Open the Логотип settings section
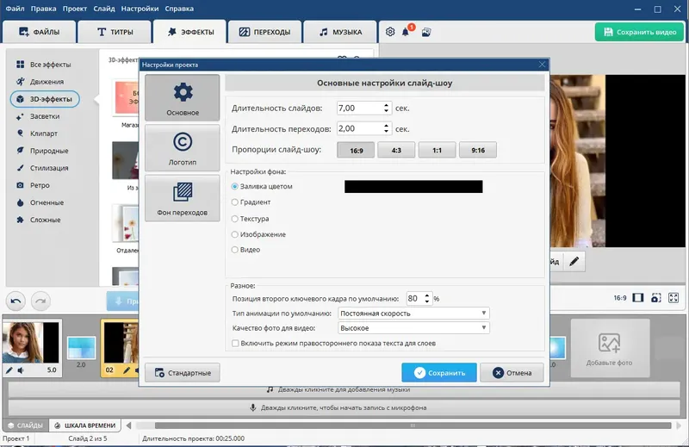Viewport: 689px width, 447px height. pos(183,148)
